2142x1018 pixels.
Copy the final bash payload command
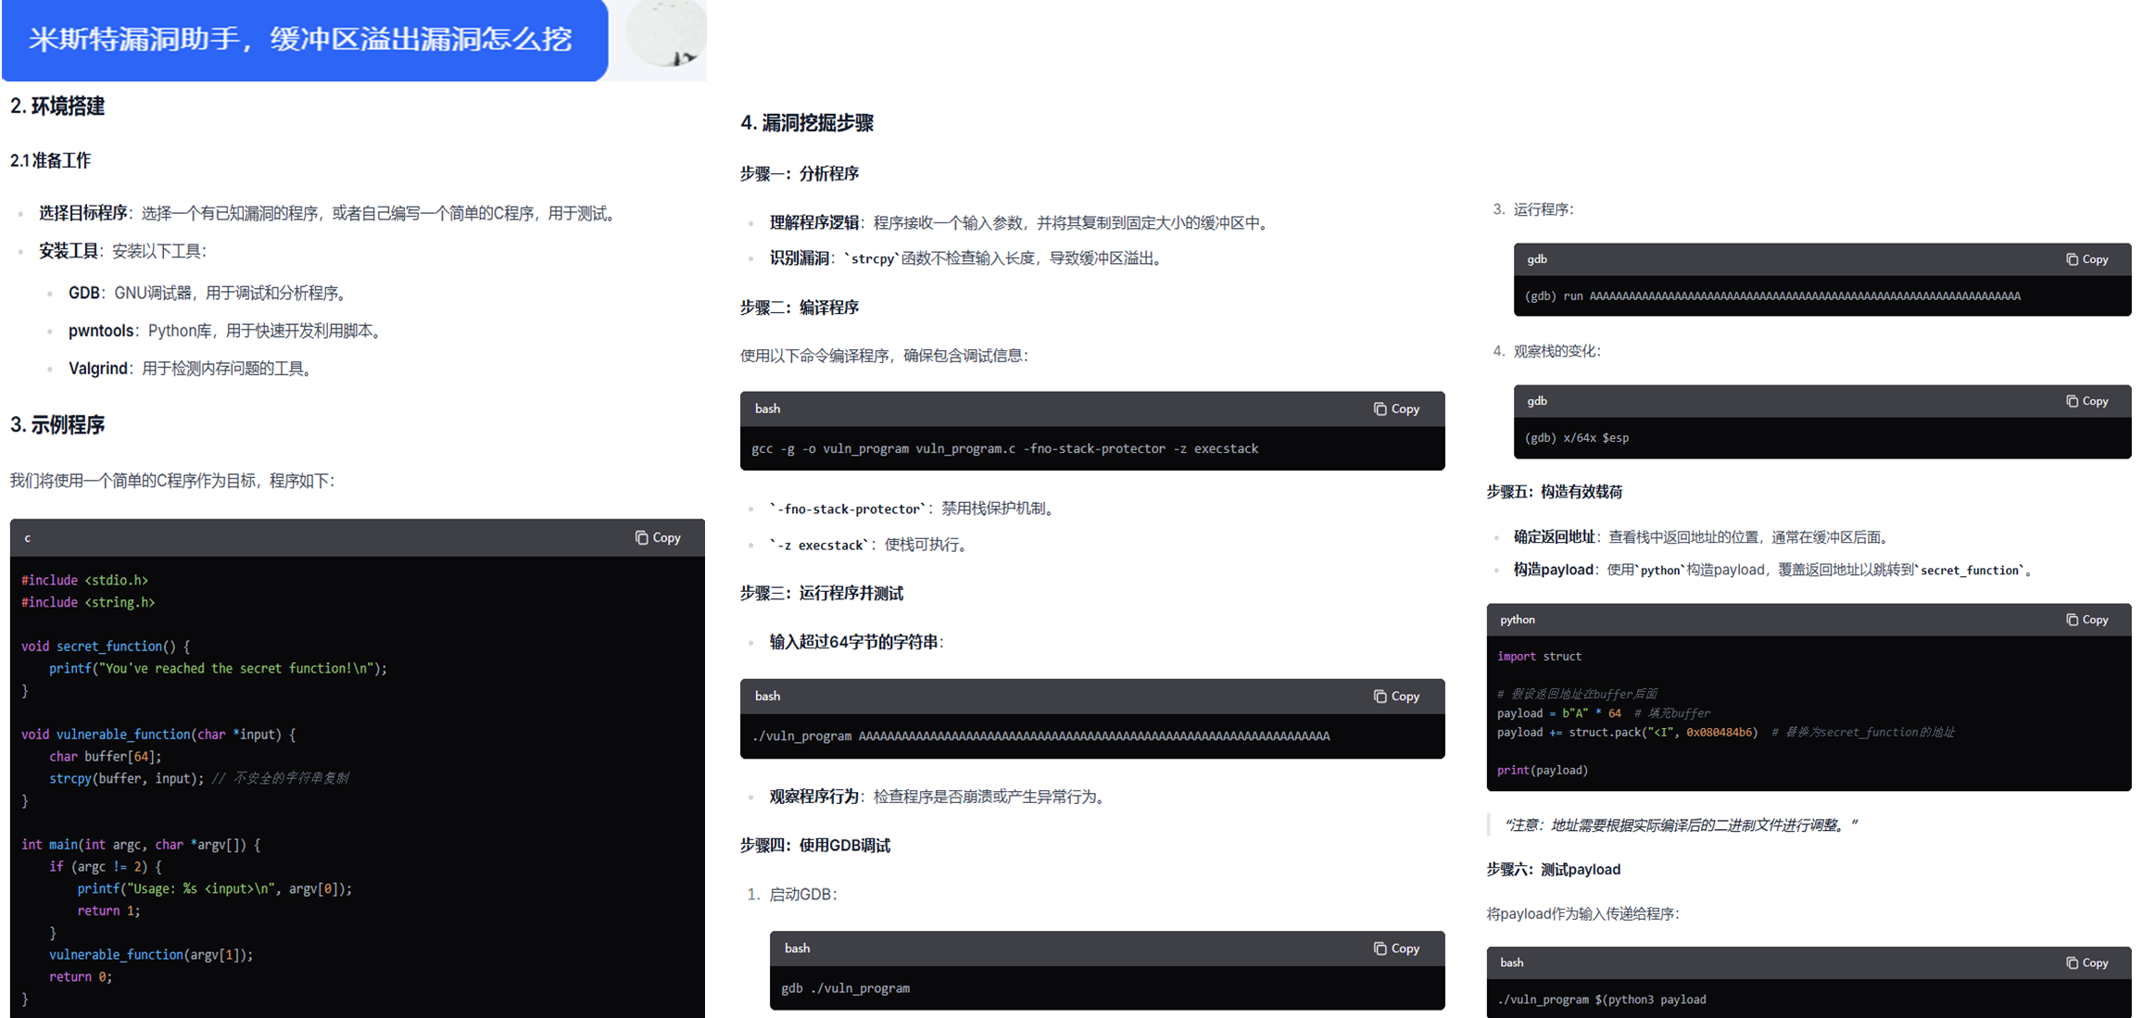[x=2086, y=962]
